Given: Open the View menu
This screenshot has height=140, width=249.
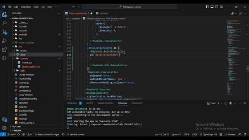Looking at the screenshot, I should point(36,7).
